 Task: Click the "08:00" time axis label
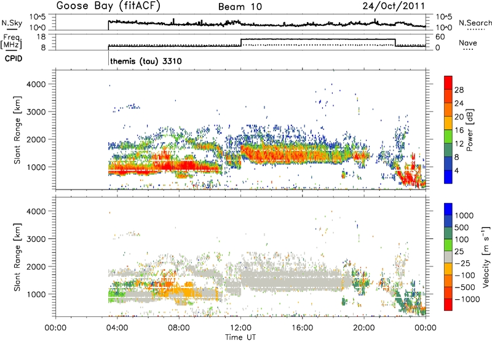pyautogui.click(x=179, y=328)
